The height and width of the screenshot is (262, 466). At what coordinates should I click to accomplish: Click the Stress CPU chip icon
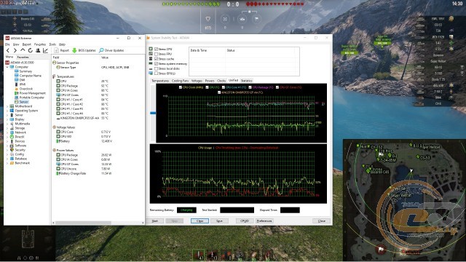[151, 49]
